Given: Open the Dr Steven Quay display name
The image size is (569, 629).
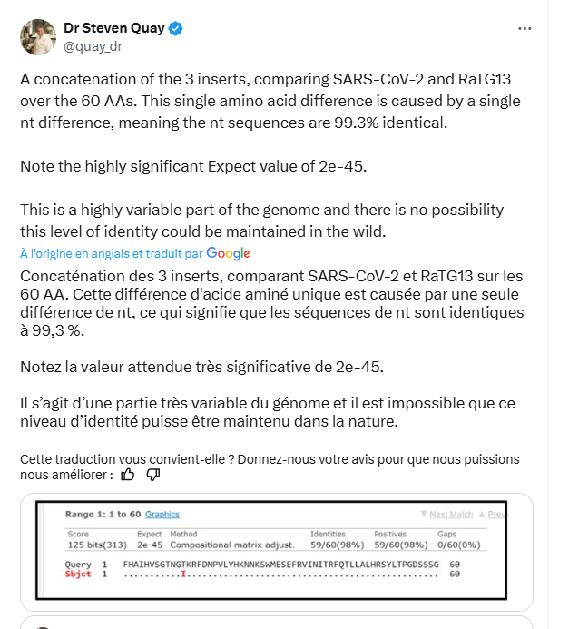Looking at the screenshot, I should [x=114, y=28].
